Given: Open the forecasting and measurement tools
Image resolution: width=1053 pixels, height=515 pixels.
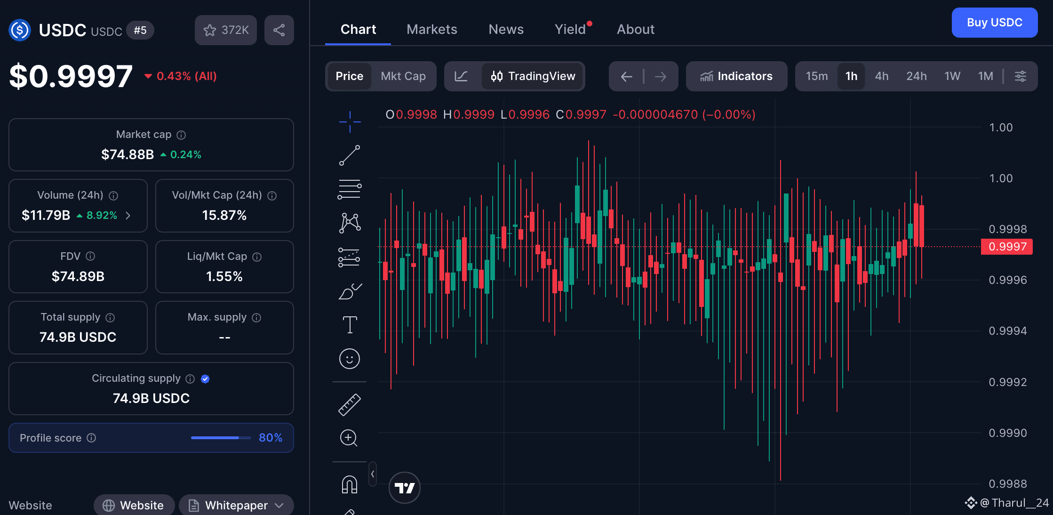Looking at the screenshot, I should (x=350, y=257).
